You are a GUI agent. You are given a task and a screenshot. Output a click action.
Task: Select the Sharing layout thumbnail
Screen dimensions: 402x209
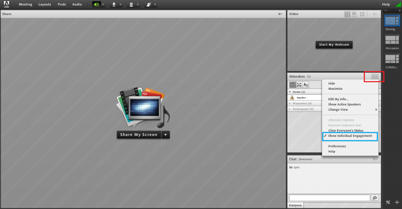[392, 20]
